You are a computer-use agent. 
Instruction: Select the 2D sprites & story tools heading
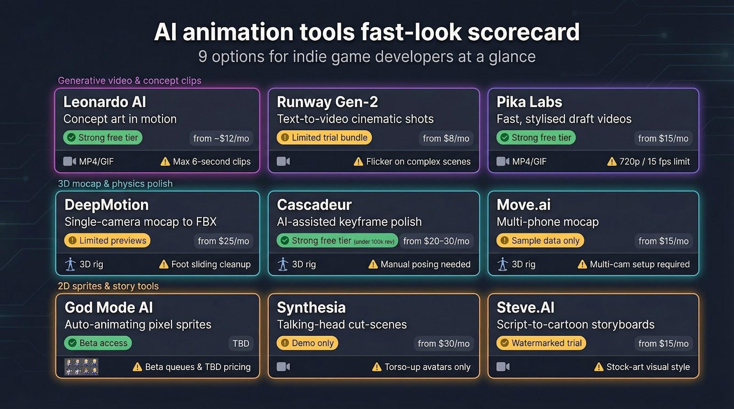(x=108, y=286)
